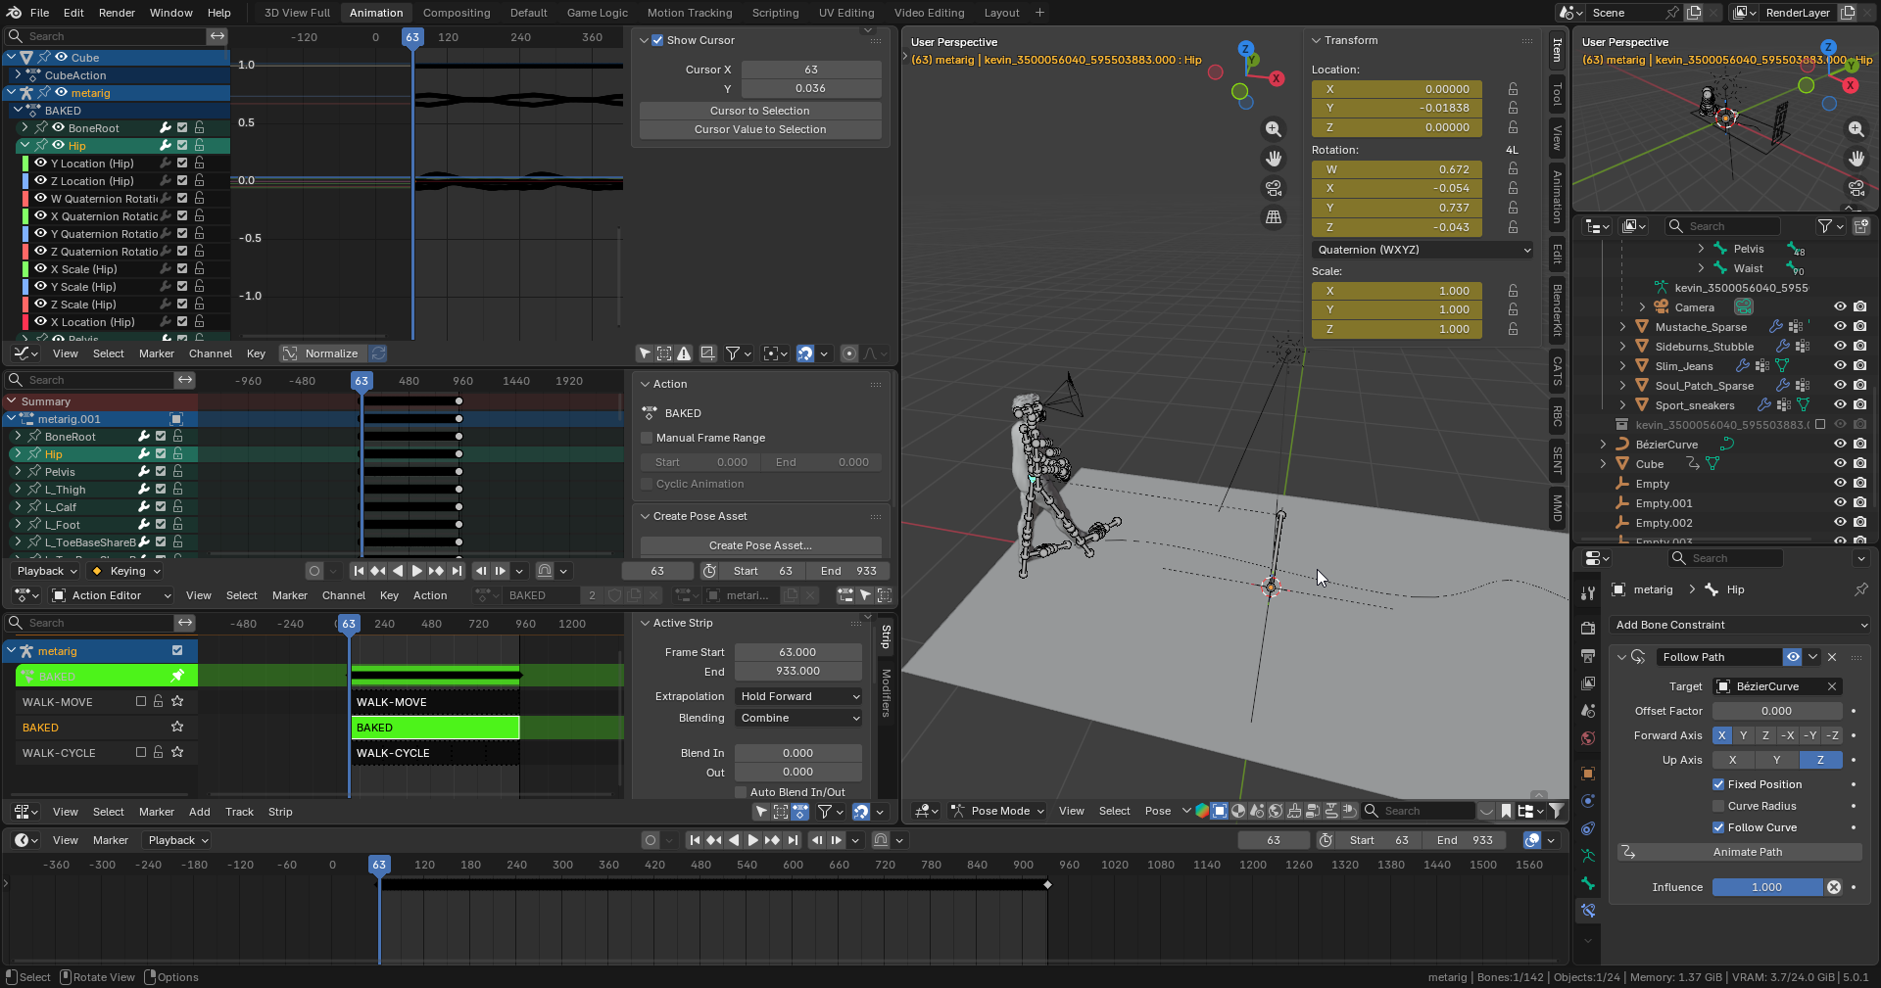Click the auto-normalize refresh icon beside Normalize
This screenshot has height=988, width=1881.
pyautogui.click(x=378, y=353)
